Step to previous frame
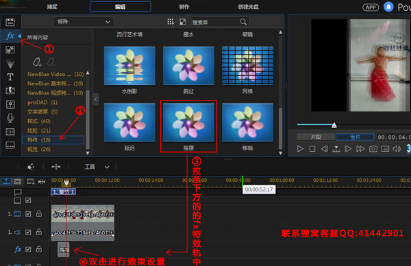This screenshot has height=266, width=411. (x=324, y=149)
